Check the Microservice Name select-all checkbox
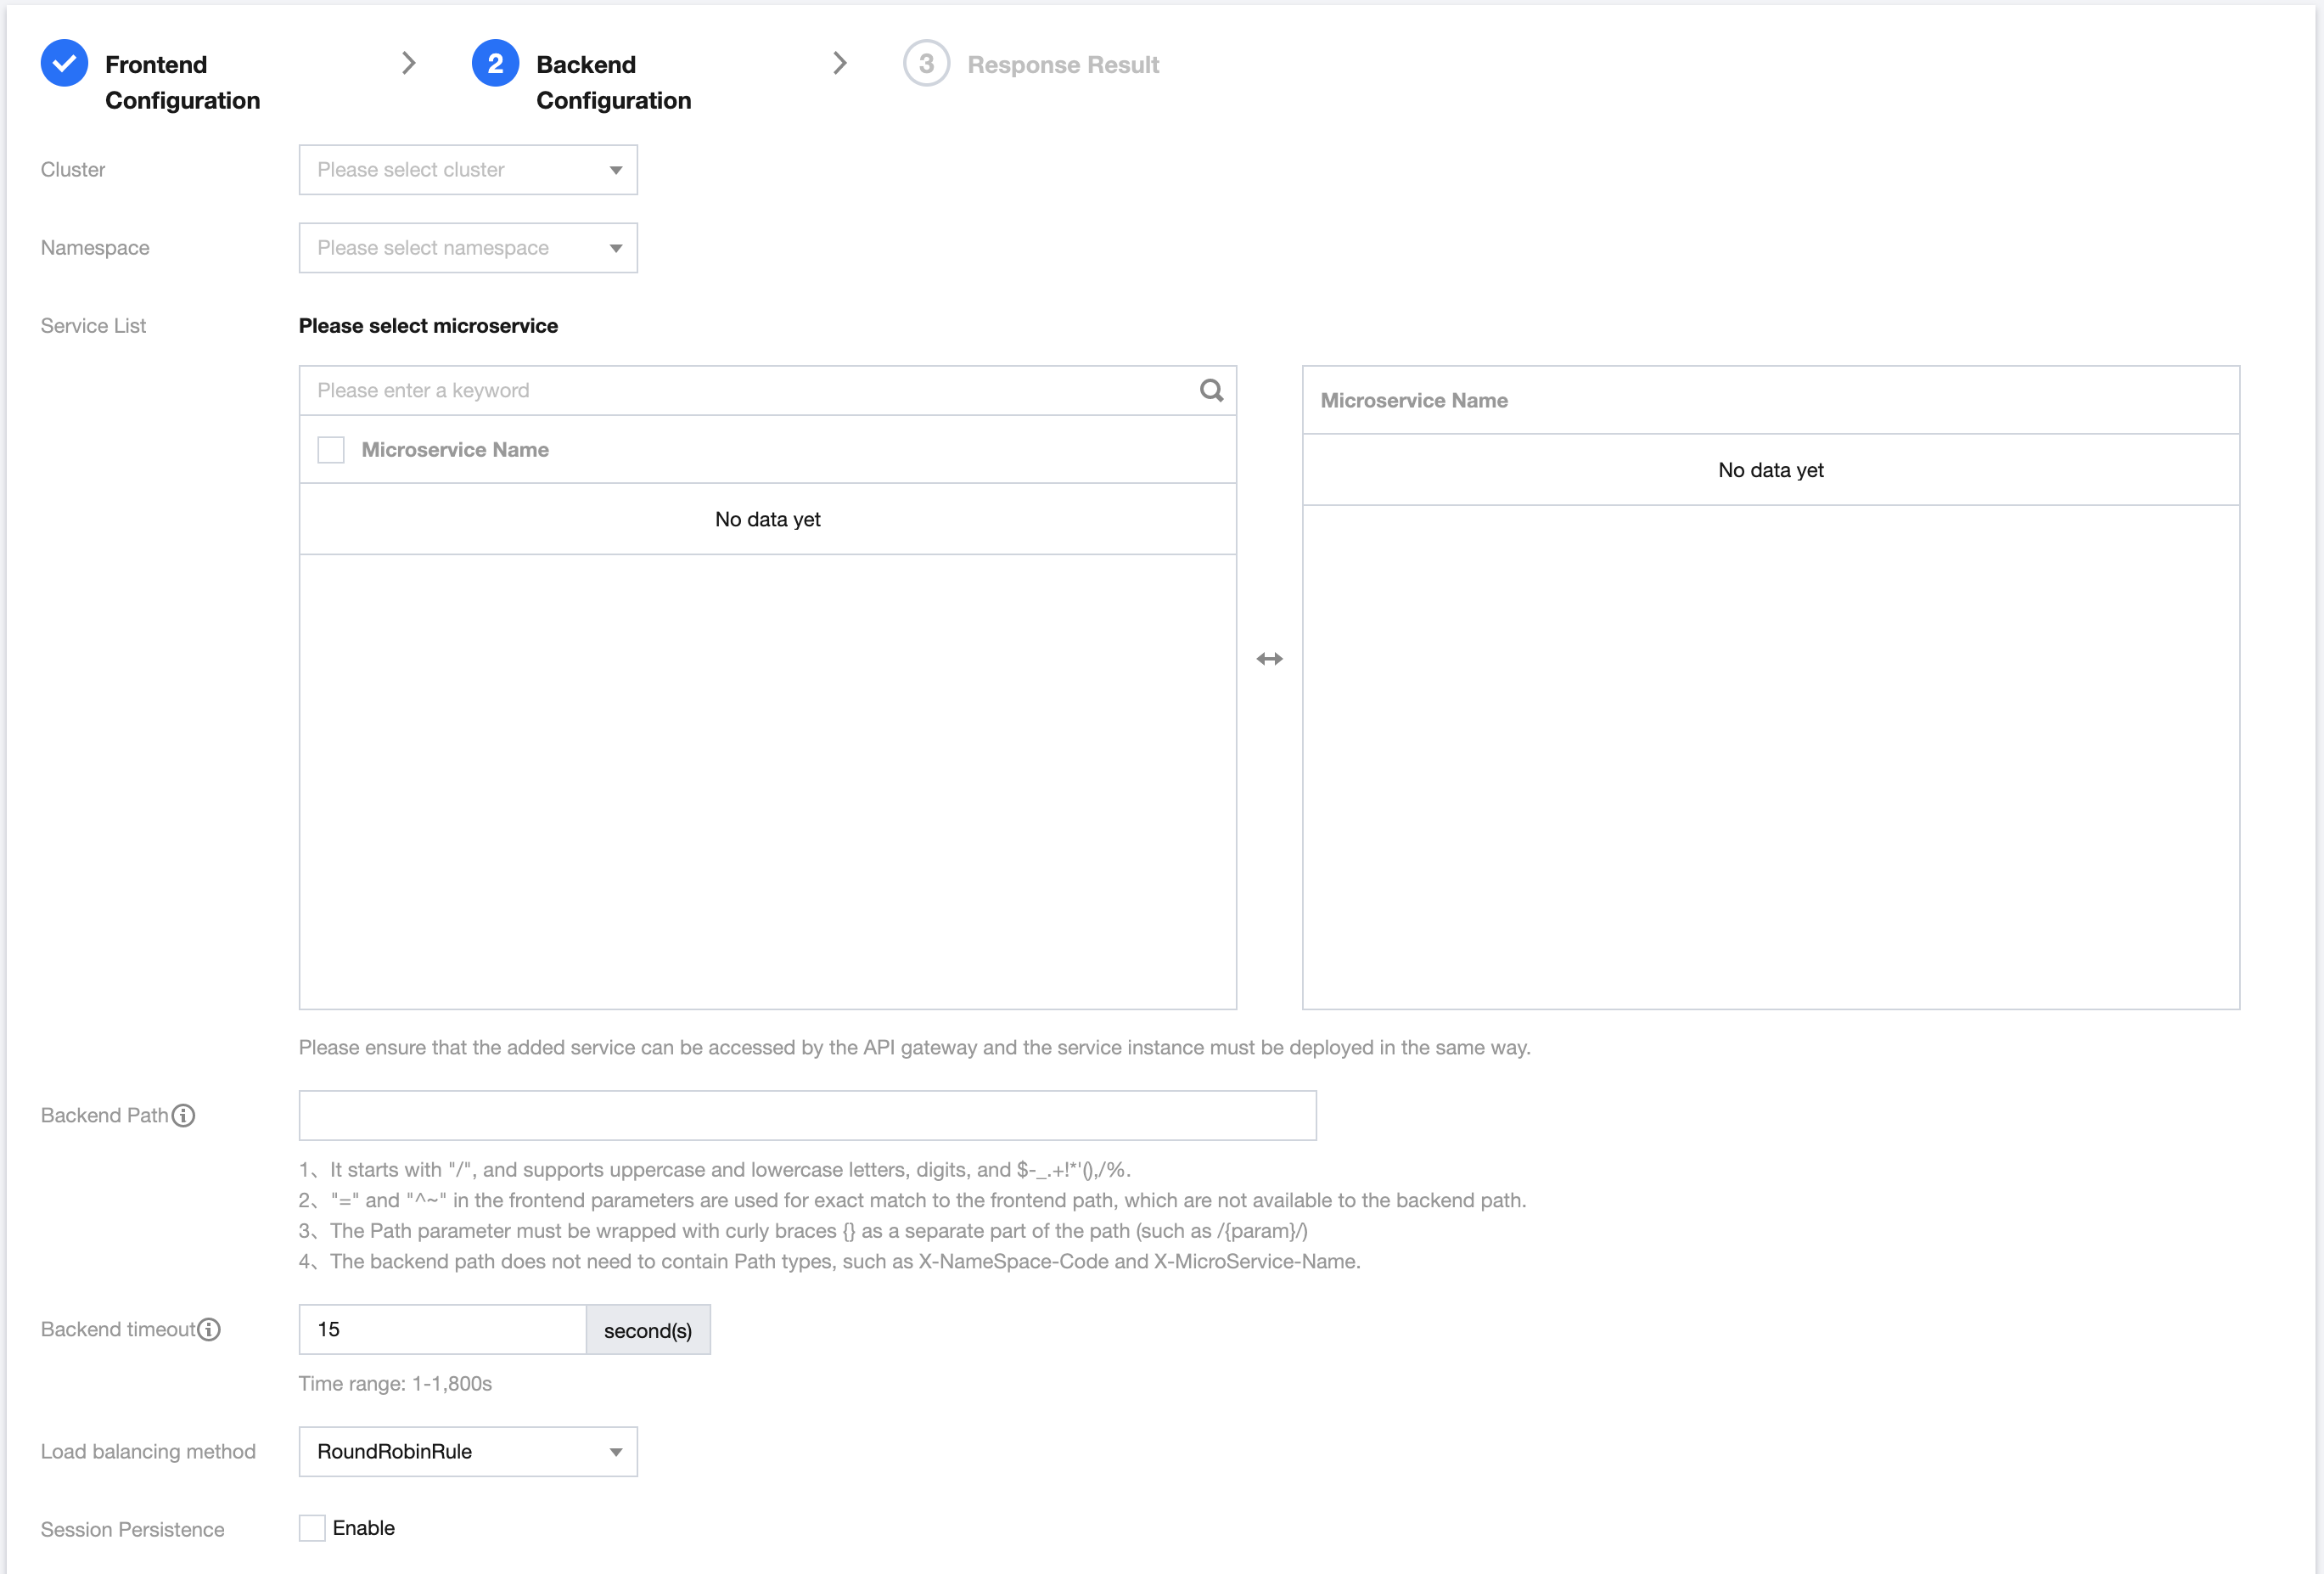The width and height of the screenshot is (2324, 1574). point(331,450)
